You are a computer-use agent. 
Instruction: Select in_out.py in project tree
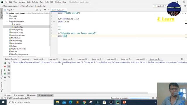(x=17, y=24)
